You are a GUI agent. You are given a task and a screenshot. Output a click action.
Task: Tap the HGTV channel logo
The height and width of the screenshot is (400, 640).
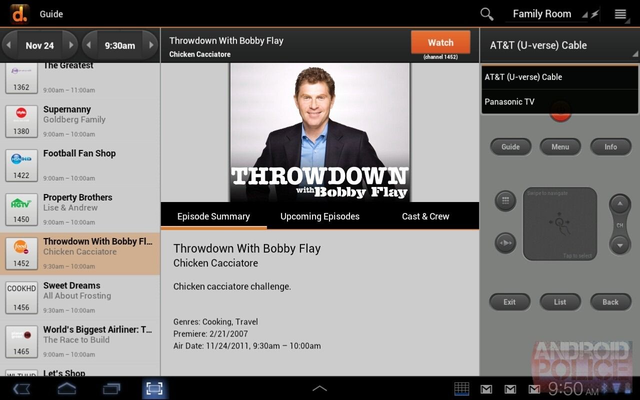tap(21, 203)
